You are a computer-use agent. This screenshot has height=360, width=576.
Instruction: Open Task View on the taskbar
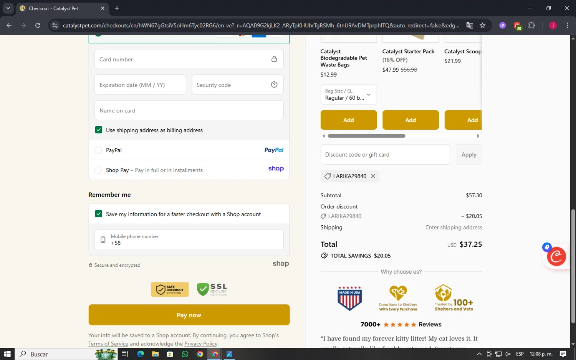point(125,354)
